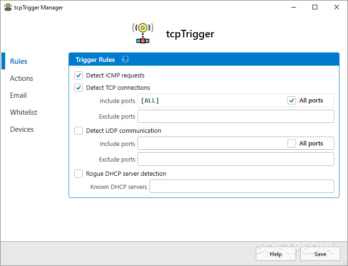Screen dimensions: 348x266
Task: Click the tcpTrigger Manager title bar app icon
Action: coord(8,7)
